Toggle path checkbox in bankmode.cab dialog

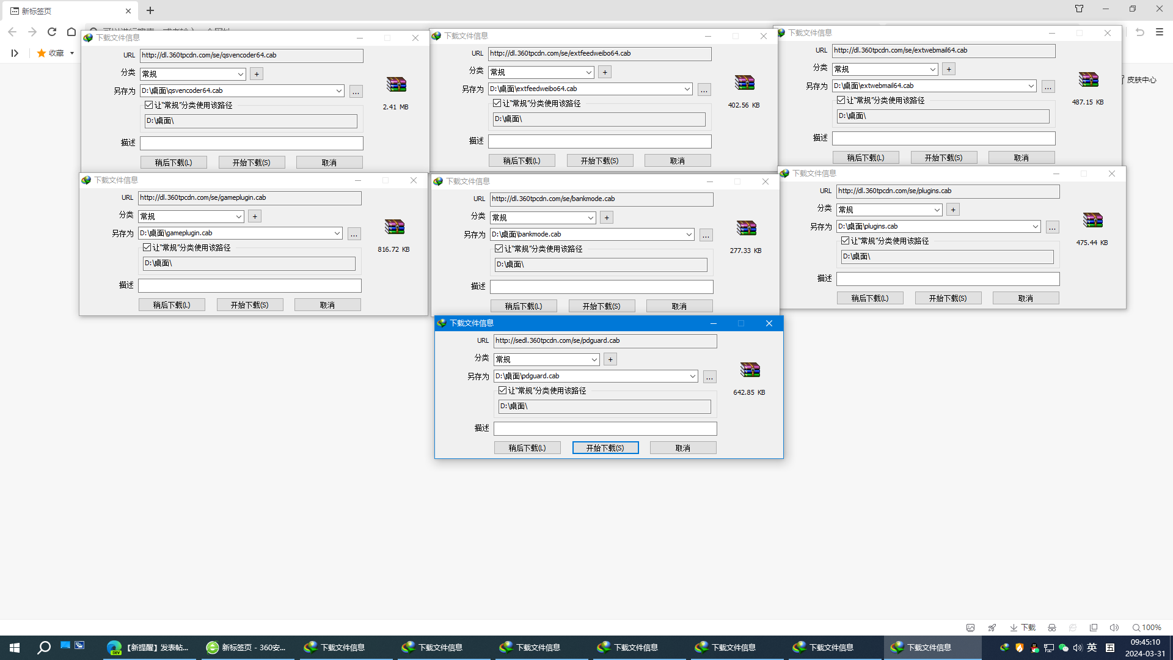(x=499, y=249)
